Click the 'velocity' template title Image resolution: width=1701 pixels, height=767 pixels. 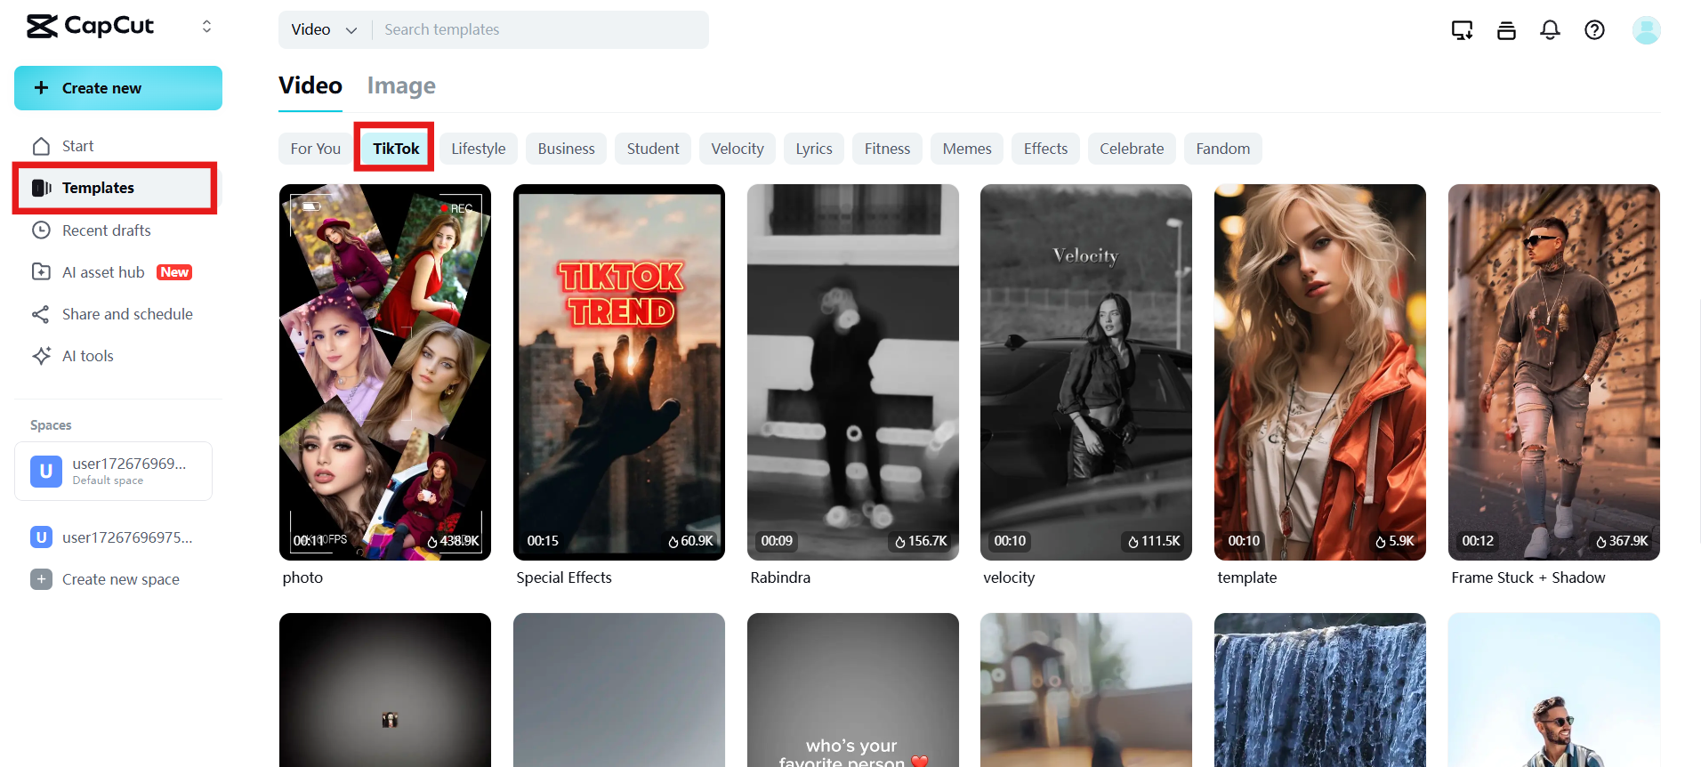tap(1009, 577)
